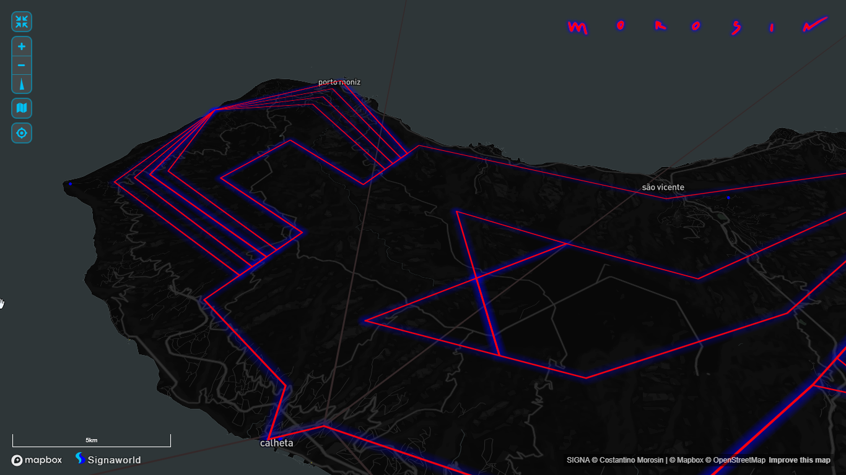
Task: Click the Morosin signature logo
Action: (x=698, y=26)
